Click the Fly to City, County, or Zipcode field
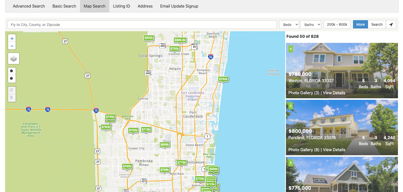The image size is (403, 192). (x=142, y=24)
